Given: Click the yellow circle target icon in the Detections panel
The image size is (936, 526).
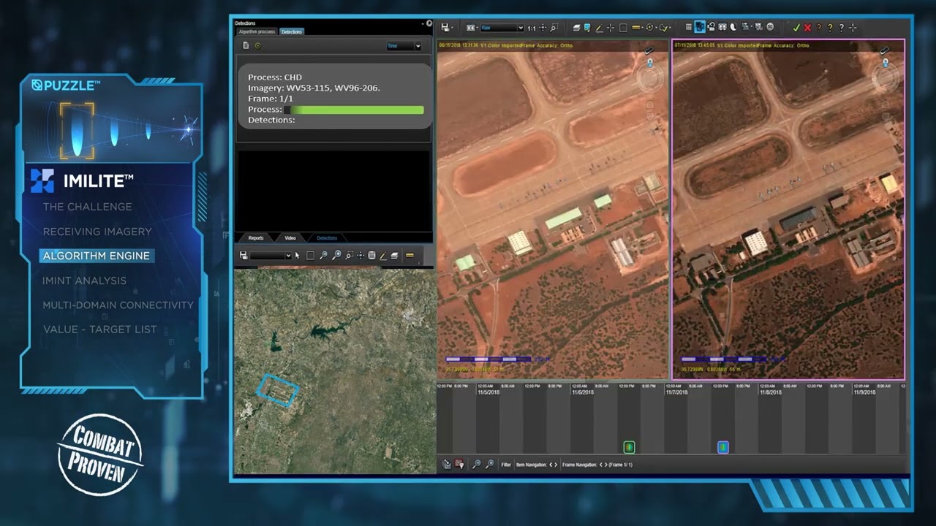Looking at the screenshot, I should [257, 45].
